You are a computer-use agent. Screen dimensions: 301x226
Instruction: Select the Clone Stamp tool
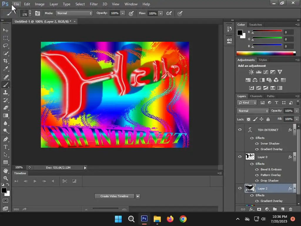tap(6, 92)
